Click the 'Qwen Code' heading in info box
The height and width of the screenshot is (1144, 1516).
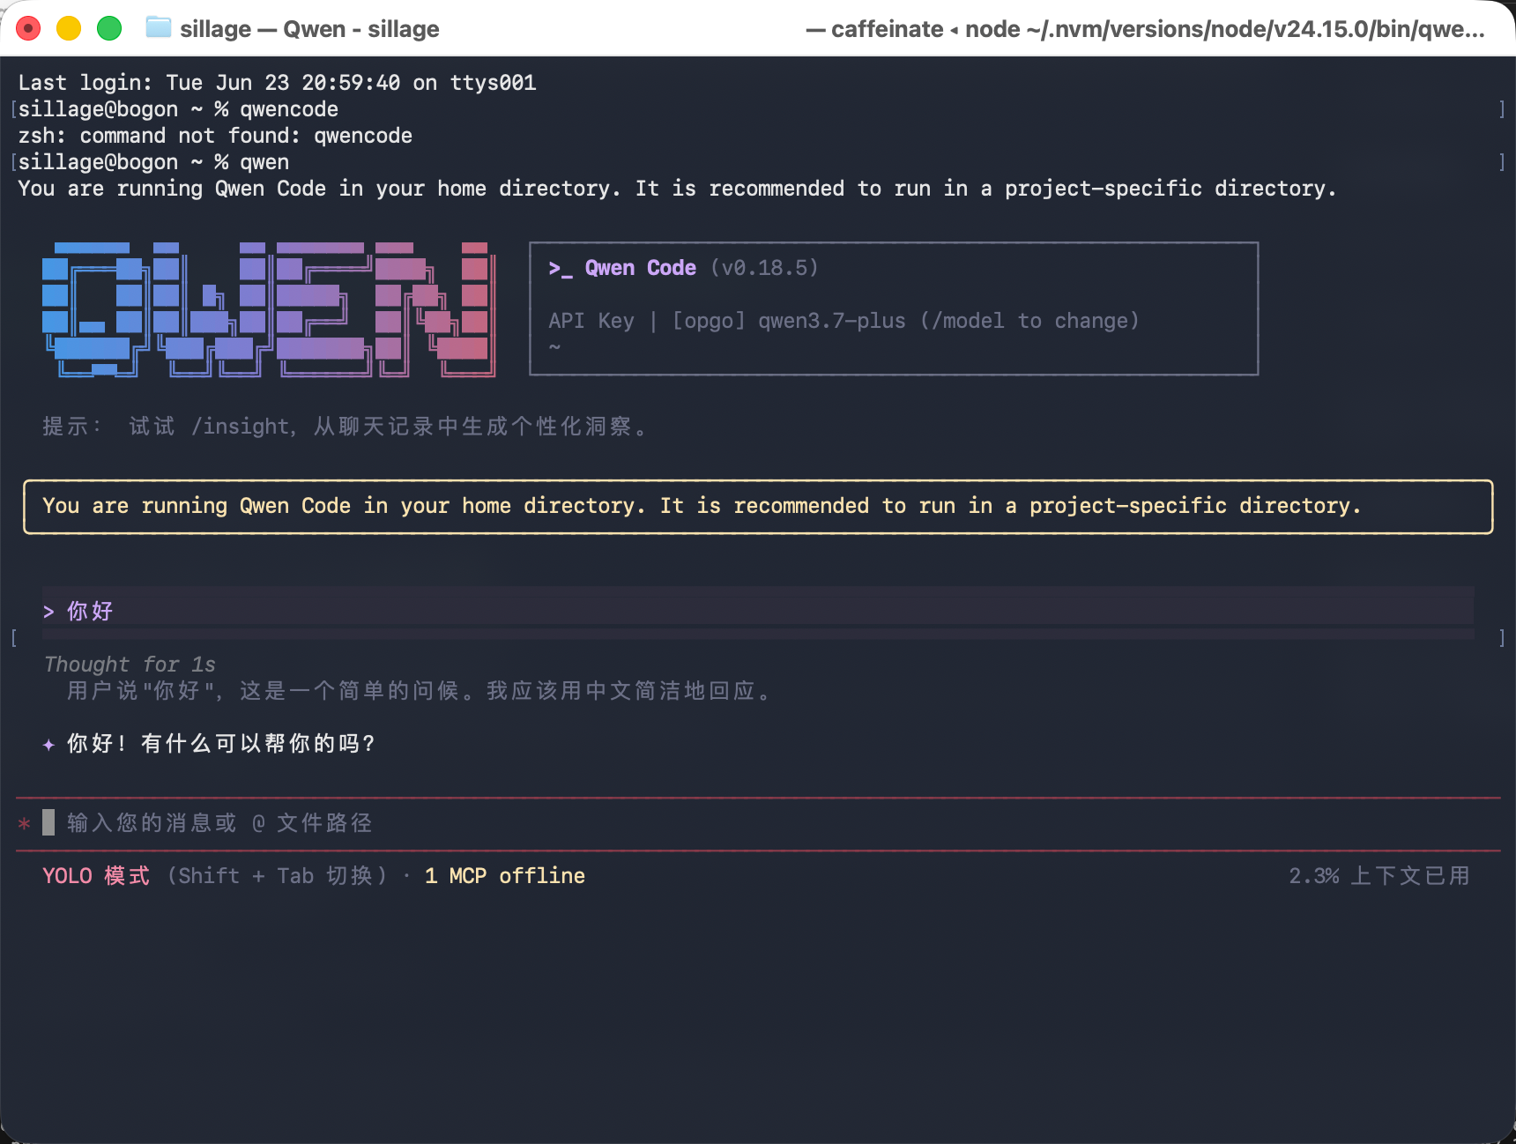coord(641,268)
